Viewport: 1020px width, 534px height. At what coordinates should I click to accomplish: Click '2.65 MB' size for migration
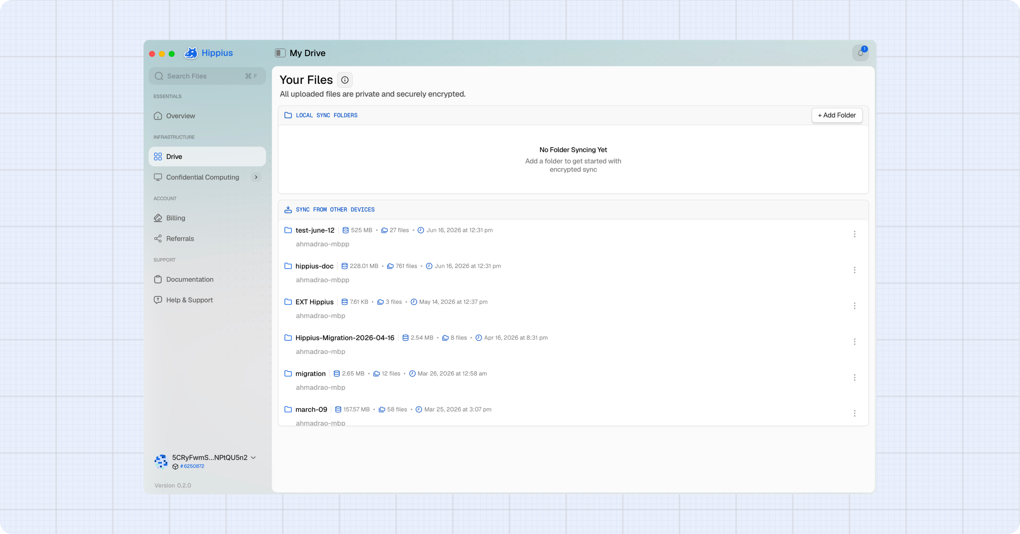click(x=353, y=373)
